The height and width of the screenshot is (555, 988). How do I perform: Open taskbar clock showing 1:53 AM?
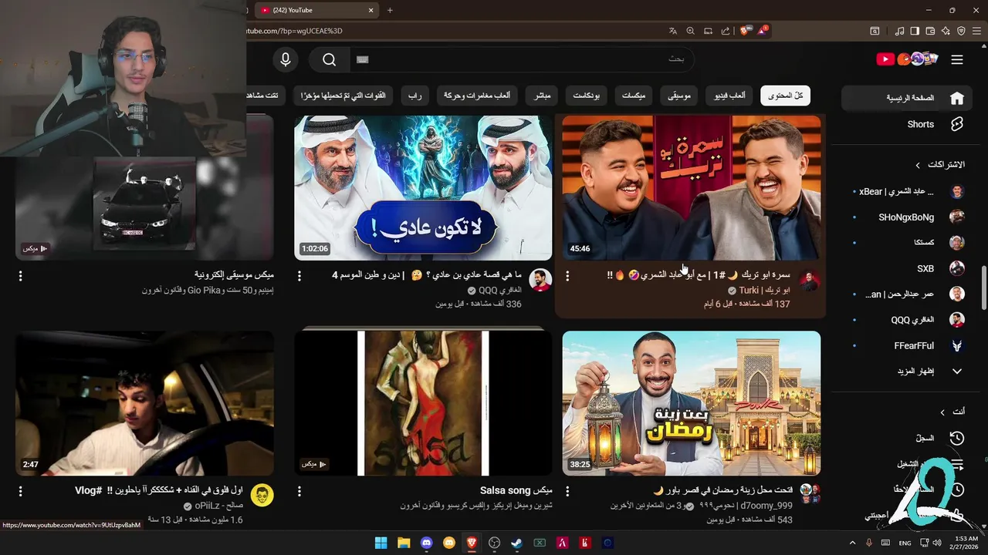[966, 543]
